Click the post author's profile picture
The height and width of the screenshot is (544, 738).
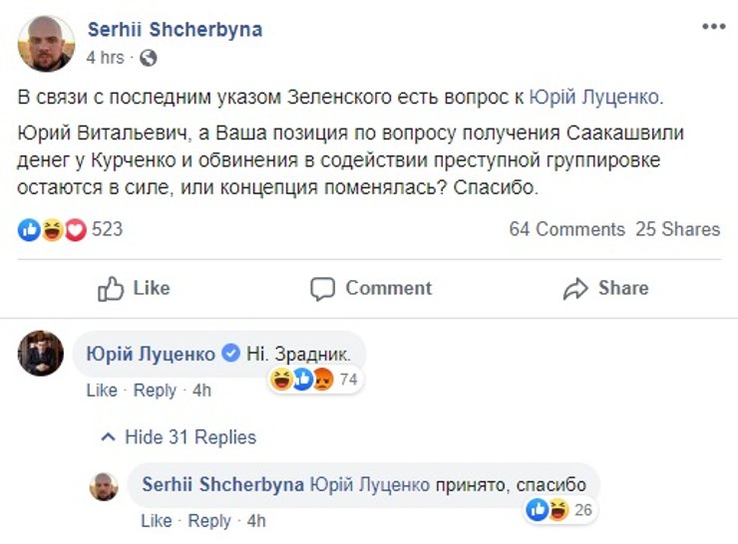[x=47, y=43]
